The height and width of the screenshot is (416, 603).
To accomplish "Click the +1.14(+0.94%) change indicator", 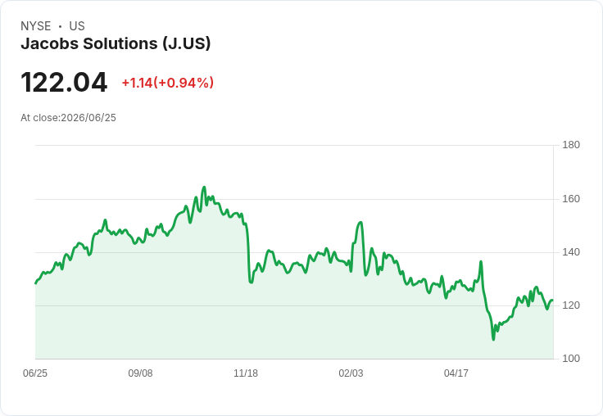I will click(168, 83).
